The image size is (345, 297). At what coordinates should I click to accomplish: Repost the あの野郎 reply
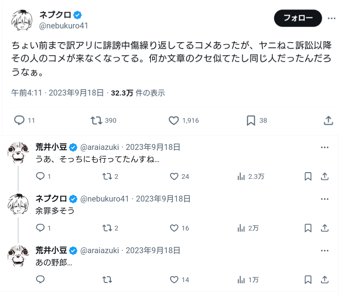pos(107,279)
